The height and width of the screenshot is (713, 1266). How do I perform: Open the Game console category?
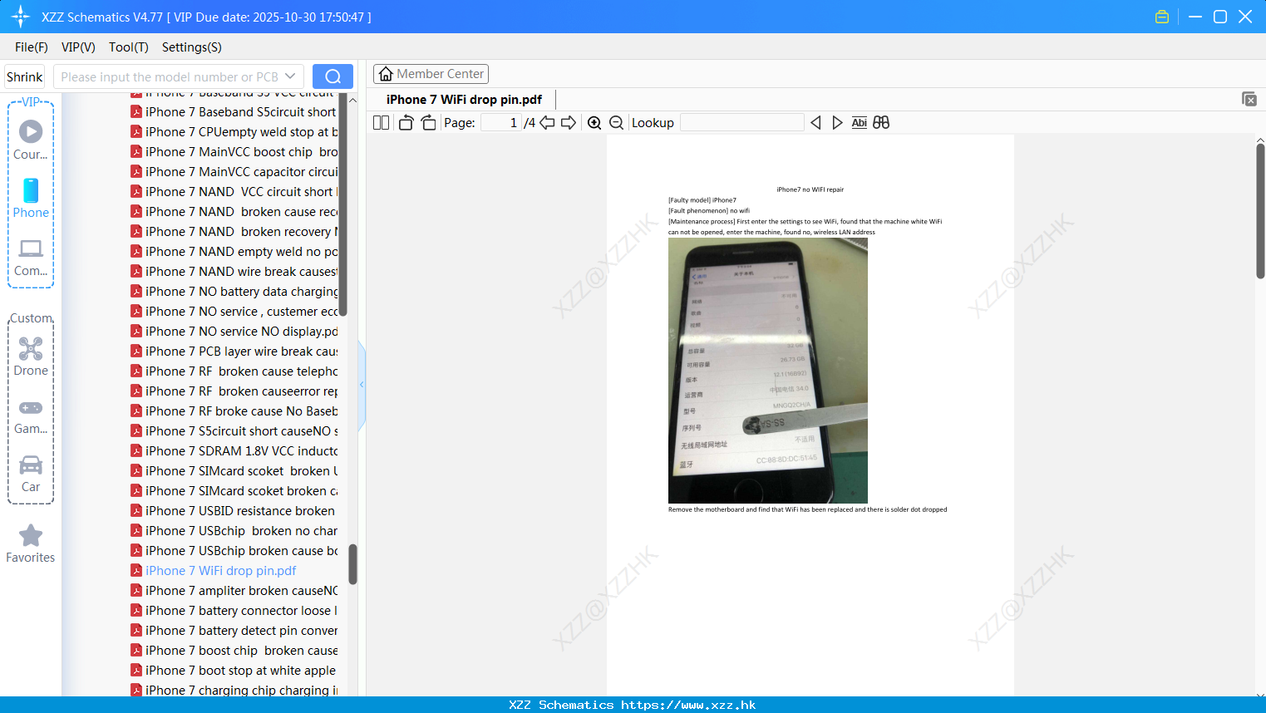click(31, 416)
